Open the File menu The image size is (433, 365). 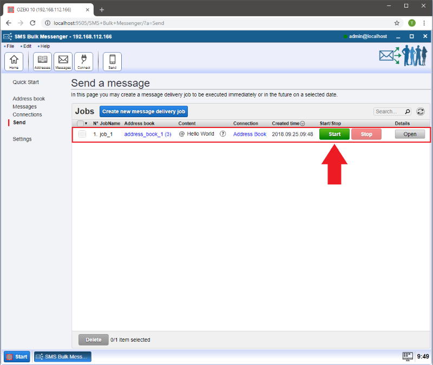pos(10,46)
